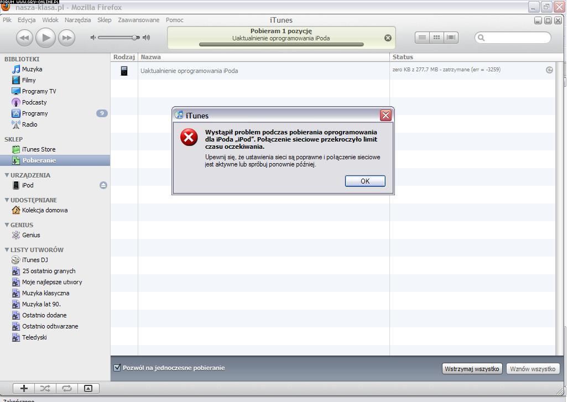The image size is (568, 402).
Task: Add a new playlist with plus button
Action: pyautogui.click(x=24, y=388)
